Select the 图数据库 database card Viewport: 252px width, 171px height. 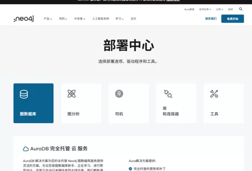click(x=34, y=103)
